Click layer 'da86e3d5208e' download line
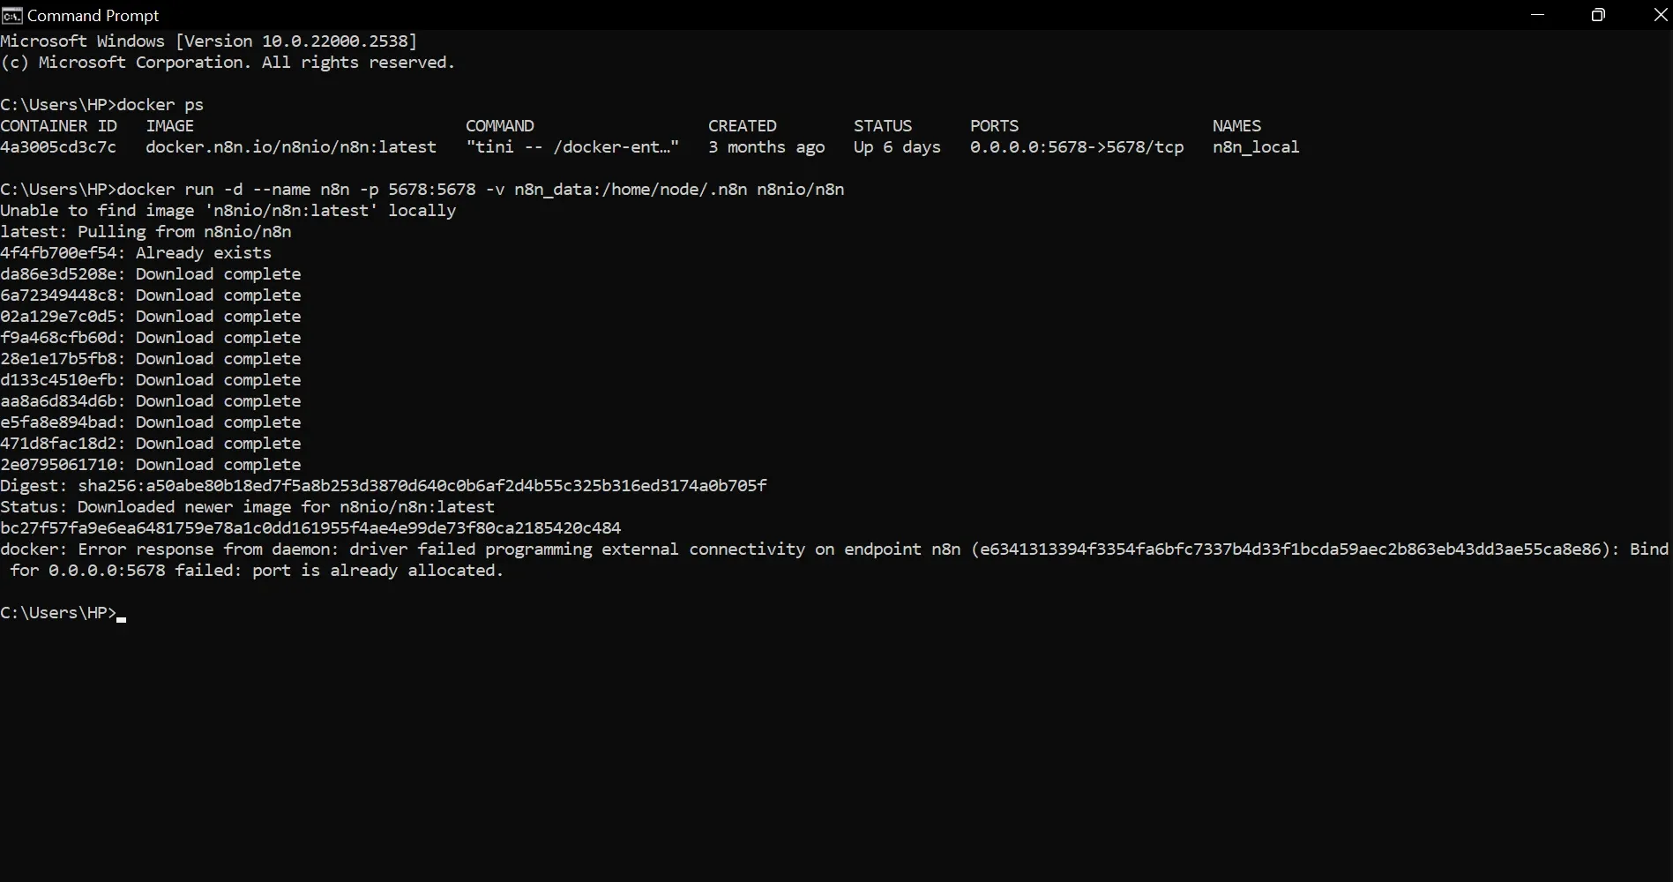Viewport: 1673px width, 882px height. point(151,274)
